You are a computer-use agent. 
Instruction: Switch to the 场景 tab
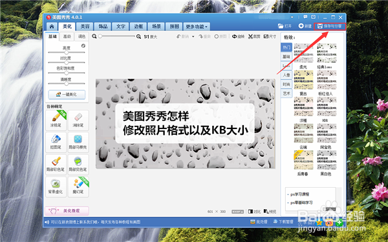156,26
